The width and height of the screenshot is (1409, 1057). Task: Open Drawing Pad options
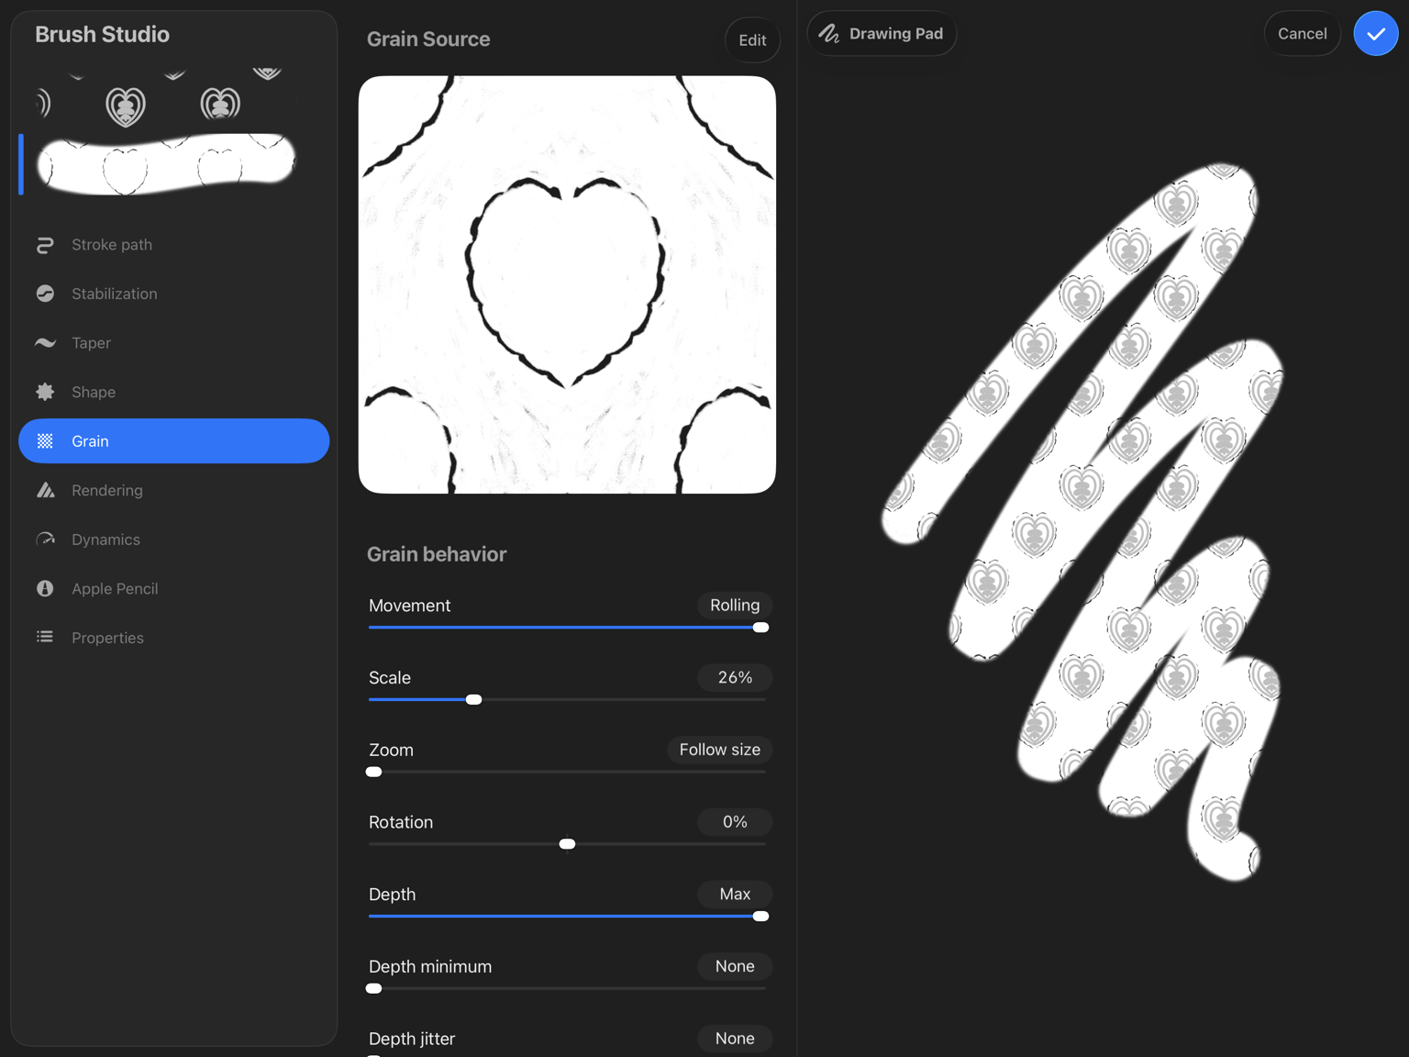882,34
